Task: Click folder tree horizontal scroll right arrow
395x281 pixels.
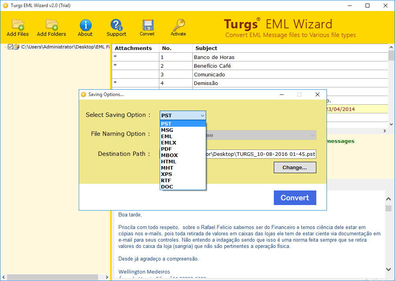Action: pos(107,277)
